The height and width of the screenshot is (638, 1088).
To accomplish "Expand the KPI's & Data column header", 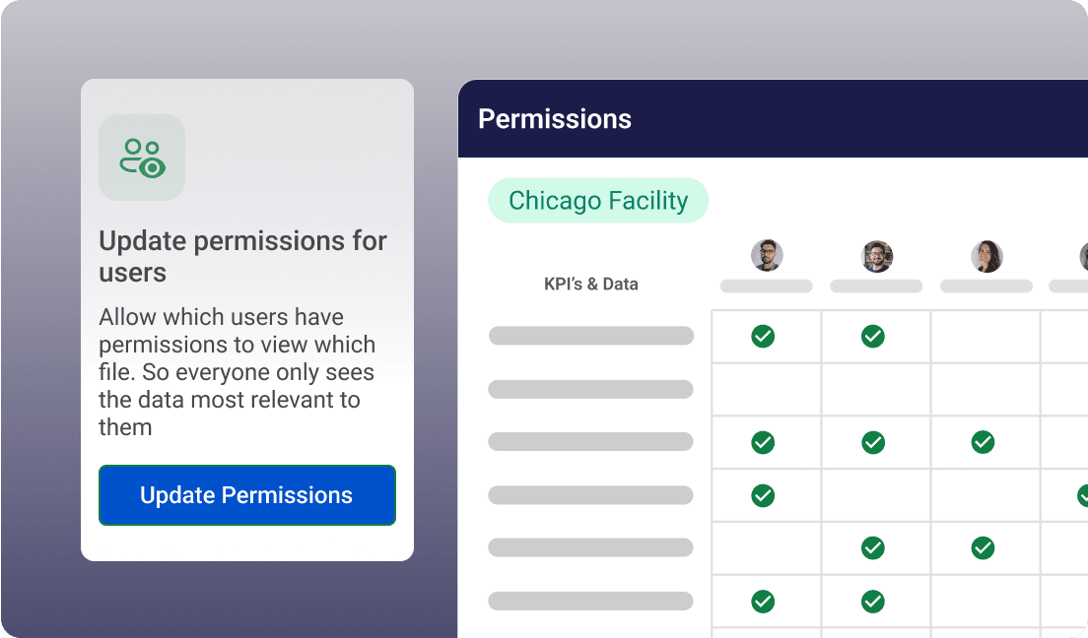I will 590,284.
